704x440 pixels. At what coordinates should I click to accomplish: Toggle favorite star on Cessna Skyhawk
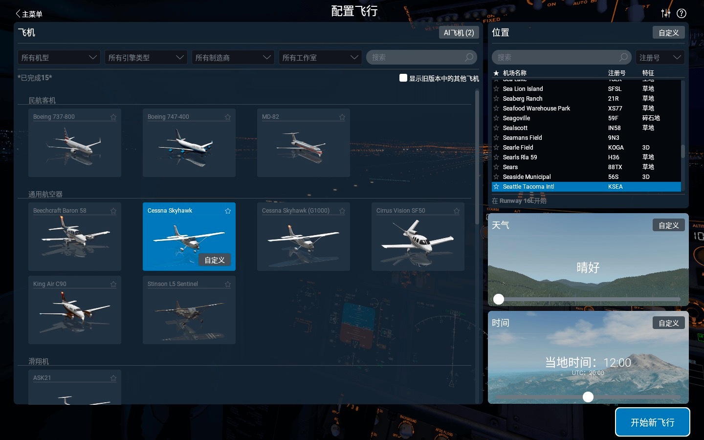(x=228, y=211)
